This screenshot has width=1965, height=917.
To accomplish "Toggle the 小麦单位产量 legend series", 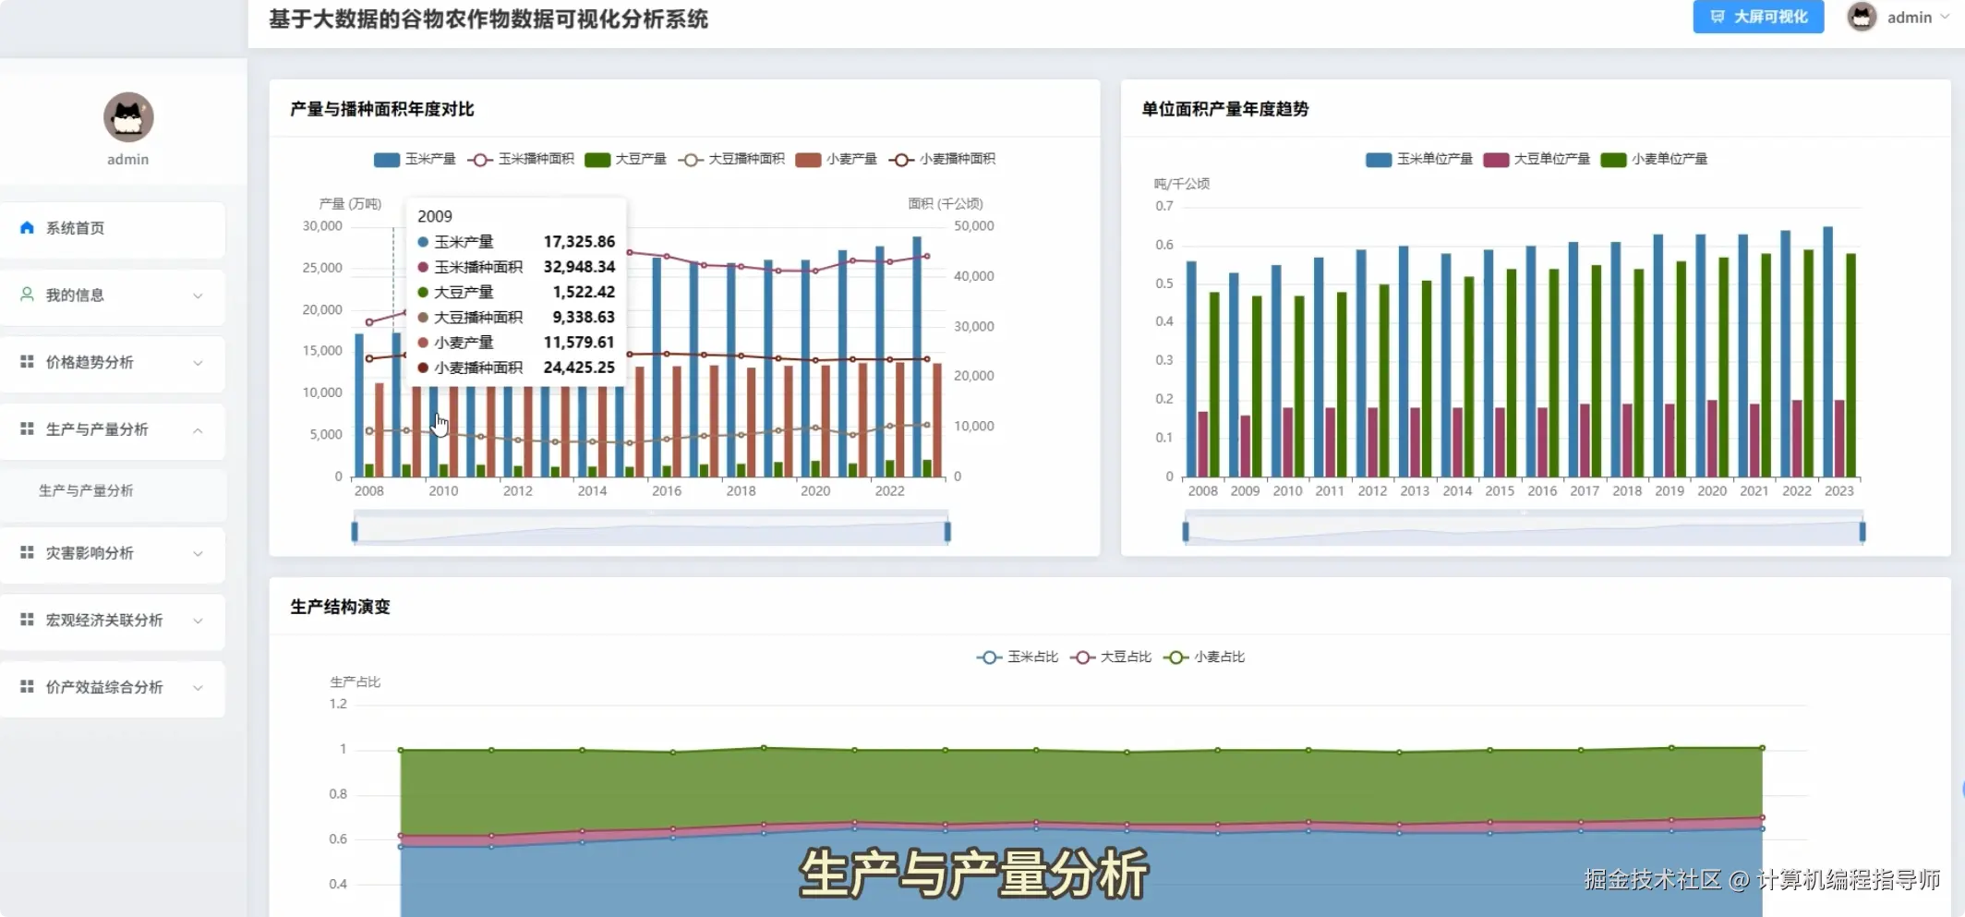I will tap(1654, 159).
